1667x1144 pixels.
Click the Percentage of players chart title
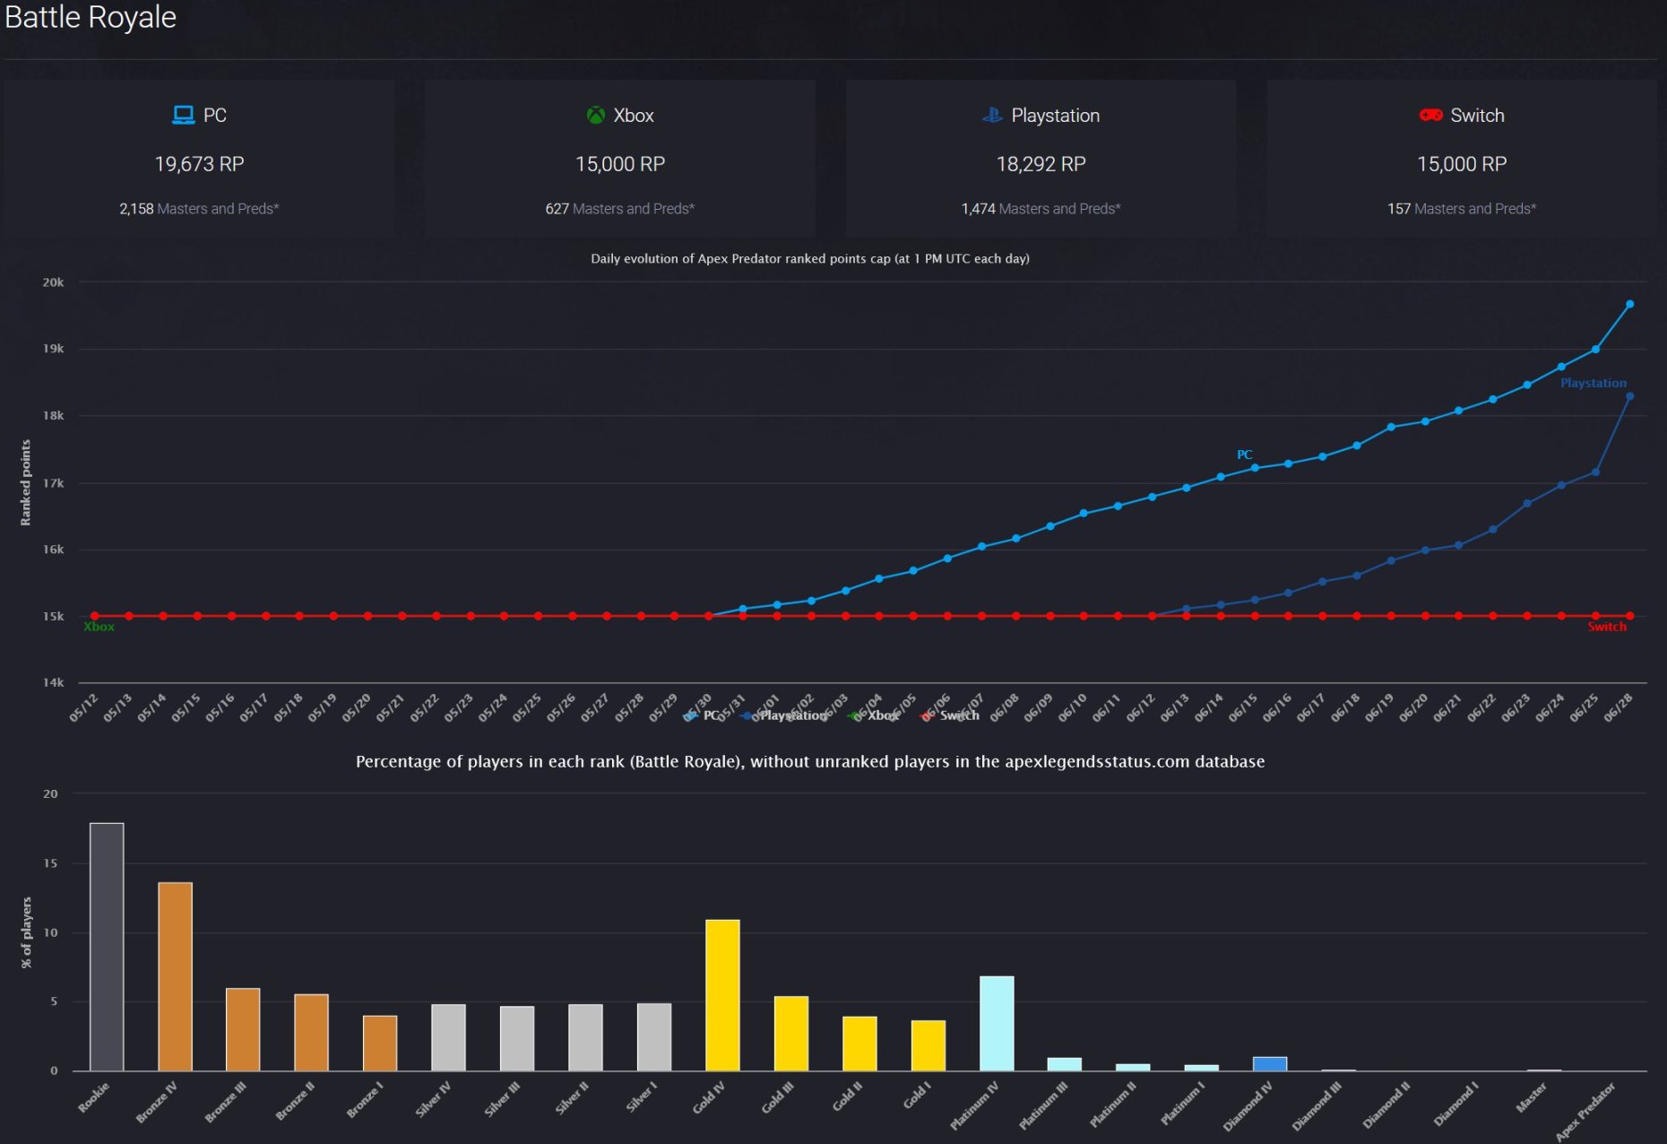810,761
